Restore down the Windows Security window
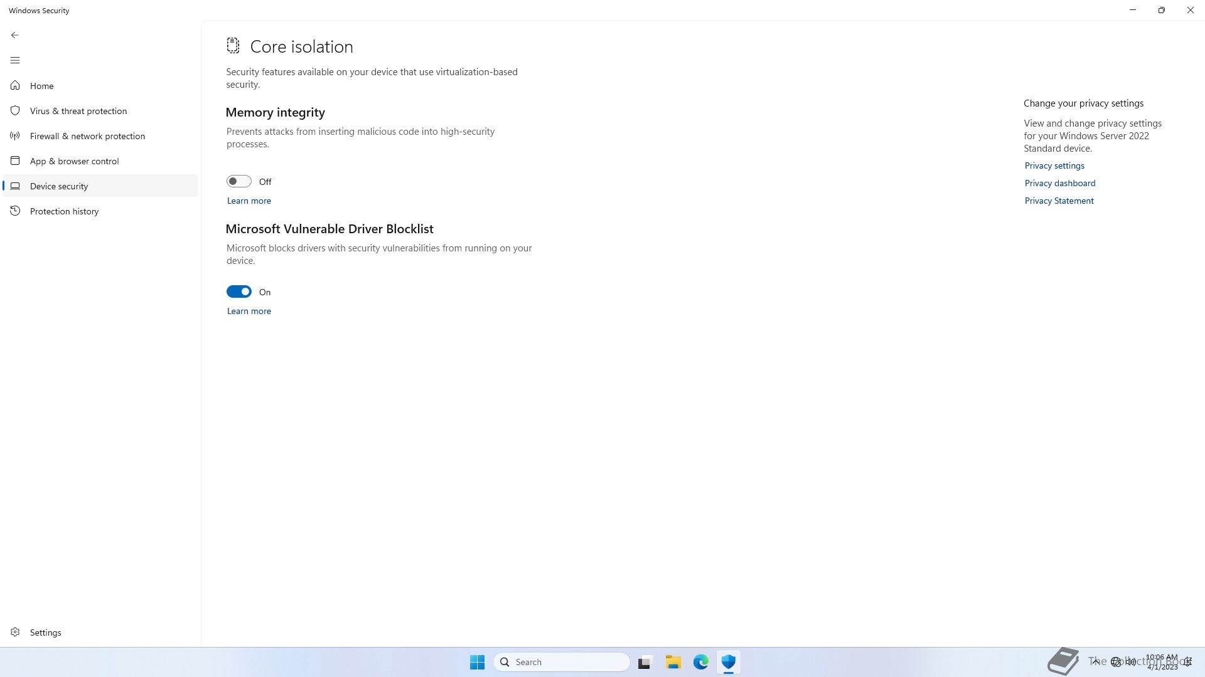 coord(1162,10)
